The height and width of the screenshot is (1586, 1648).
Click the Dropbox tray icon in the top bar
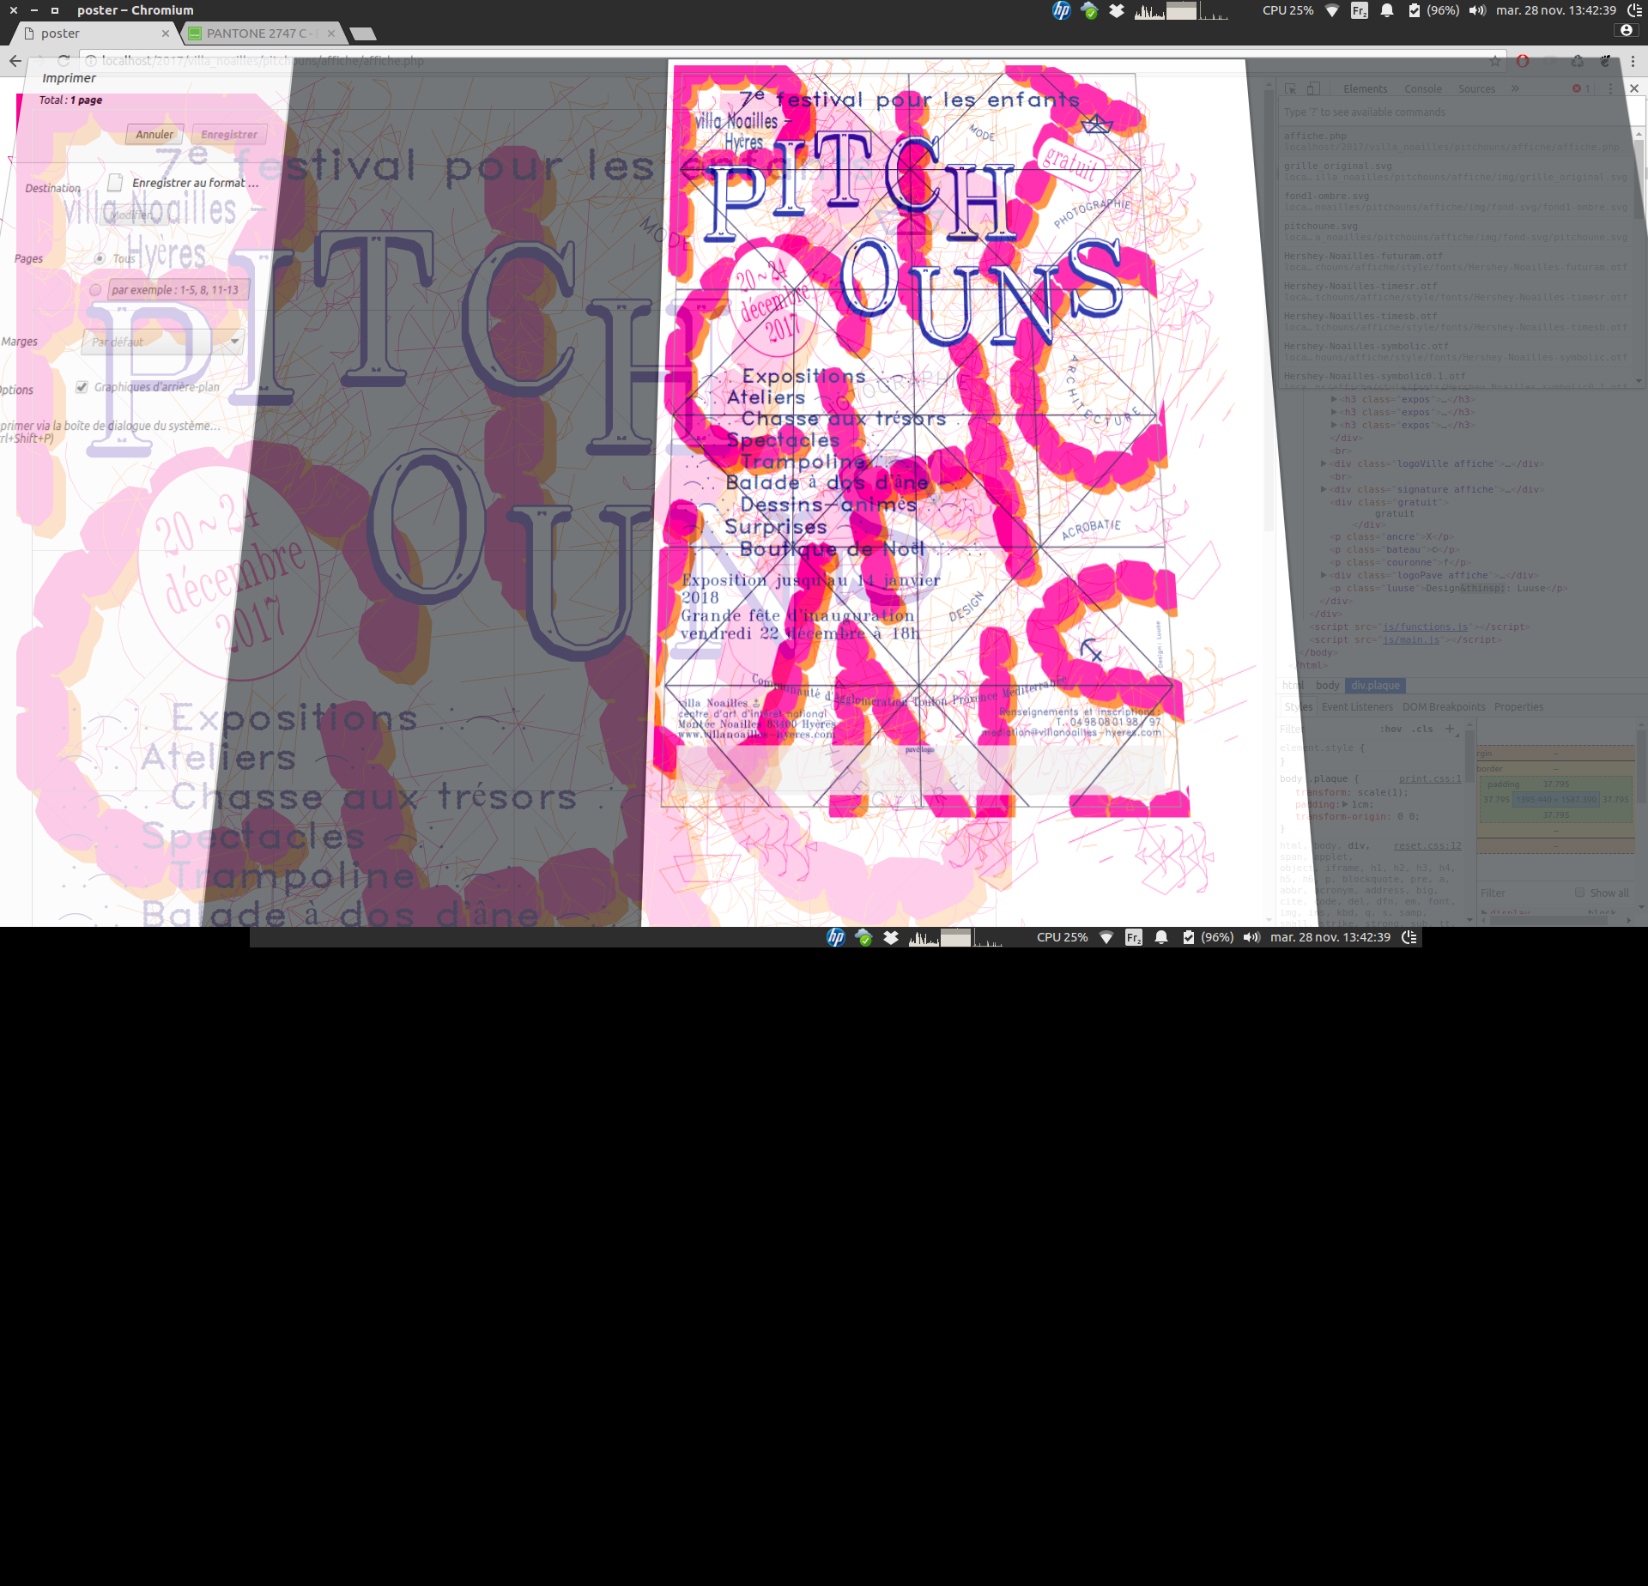pos(1117,10)
